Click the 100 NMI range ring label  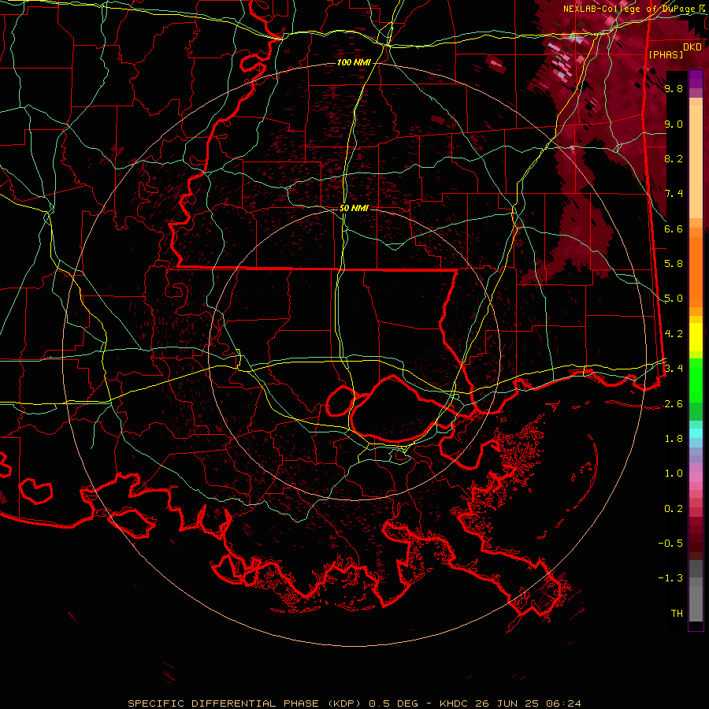[x=353, y=62]
